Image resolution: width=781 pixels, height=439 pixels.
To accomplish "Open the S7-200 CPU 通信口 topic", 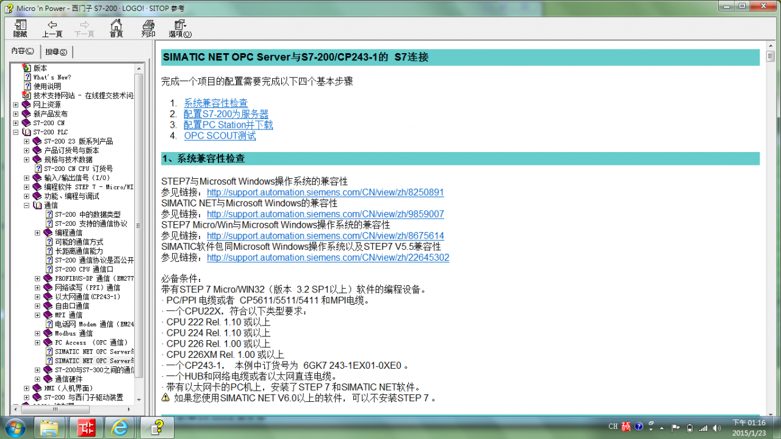I will (84, 269).
